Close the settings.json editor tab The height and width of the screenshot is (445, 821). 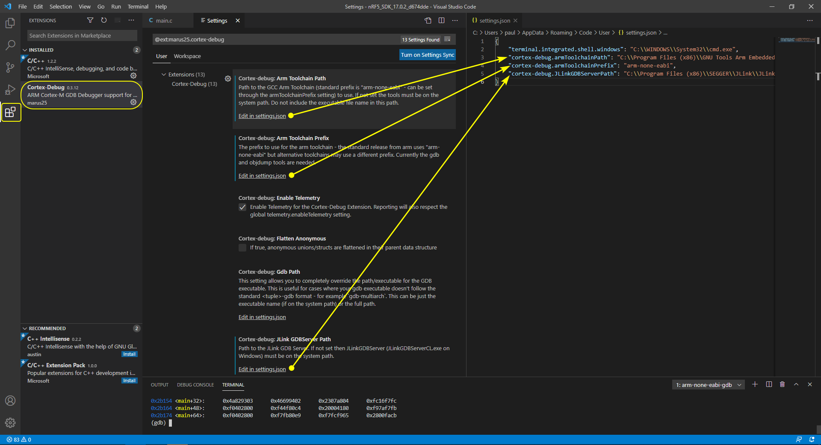[515, 20]
